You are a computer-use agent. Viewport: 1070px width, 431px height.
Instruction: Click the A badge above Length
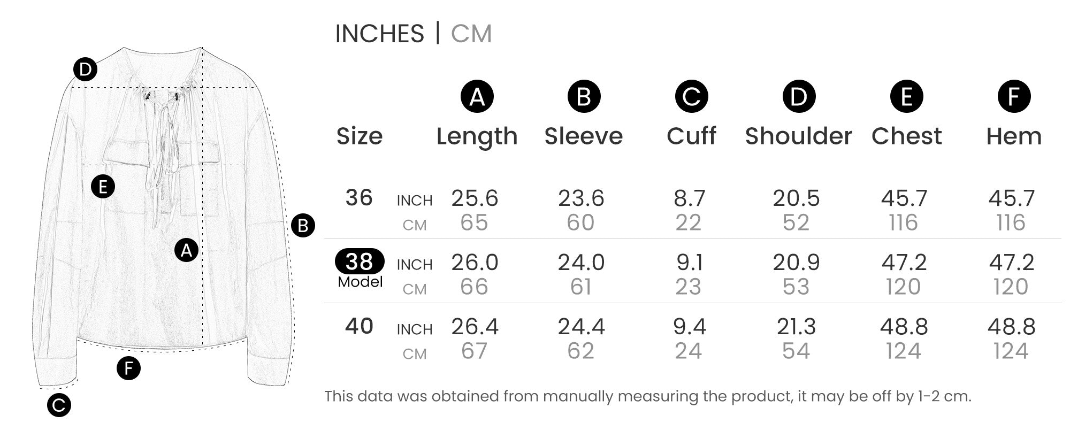(477, 97)
